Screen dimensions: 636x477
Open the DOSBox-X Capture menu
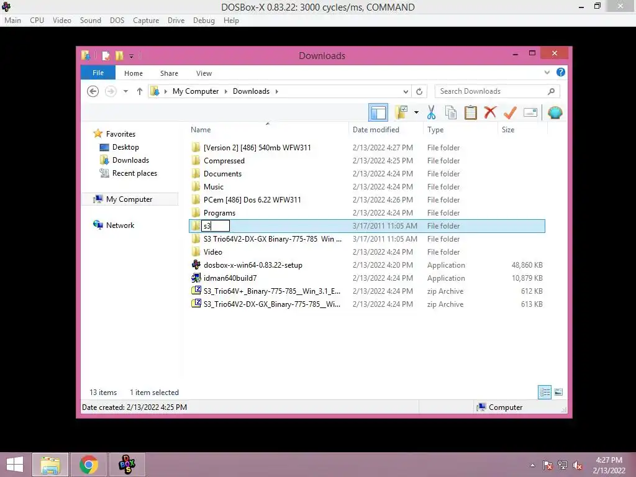(x=146, y=20)
